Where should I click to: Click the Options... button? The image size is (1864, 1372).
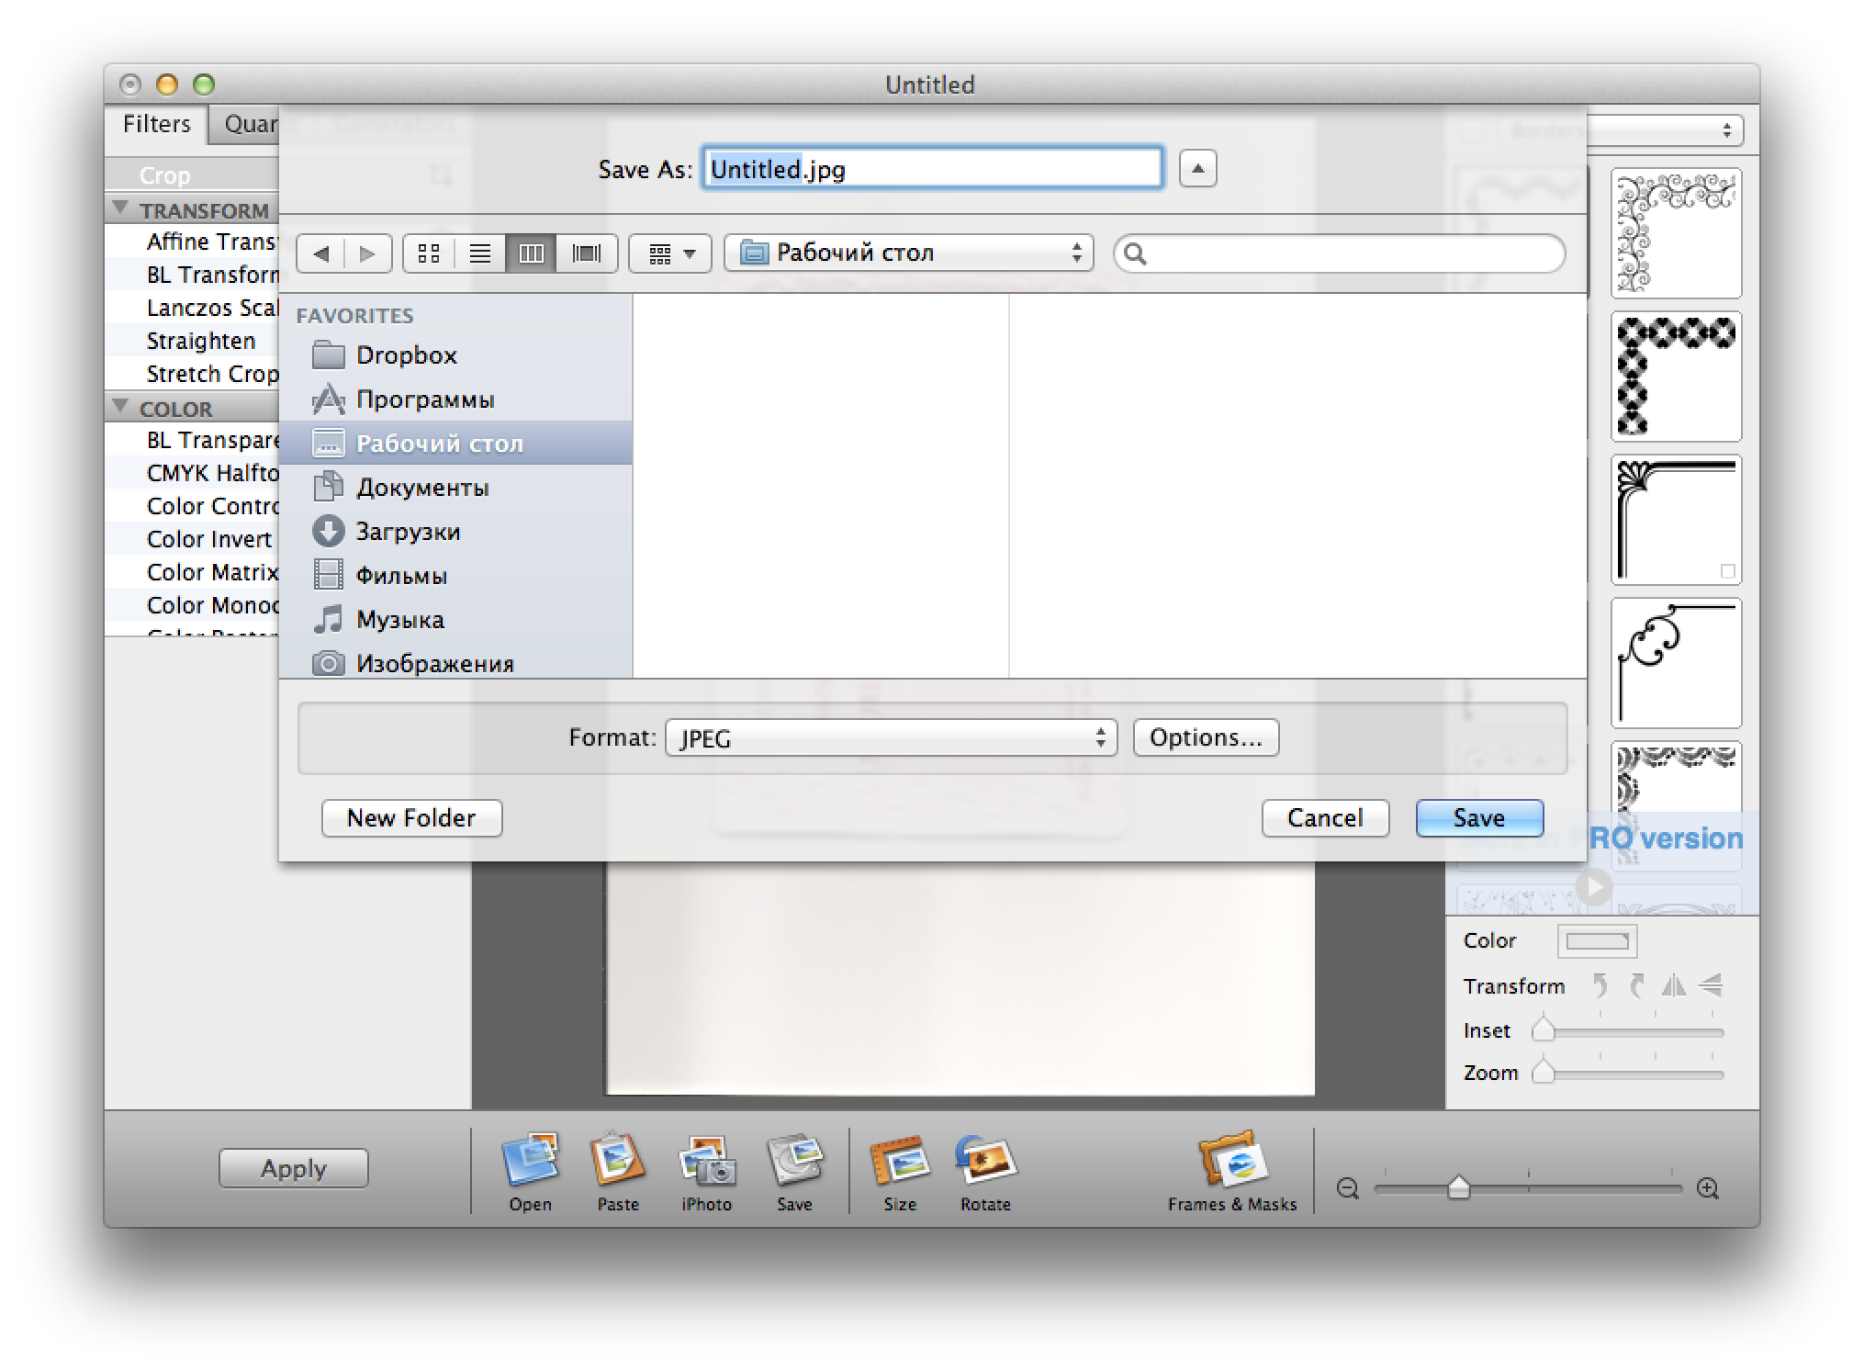[1205, 738]
